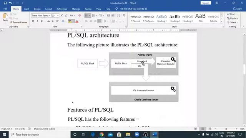
Task: Open the Styles pane launcher
Action: point(223,26)
